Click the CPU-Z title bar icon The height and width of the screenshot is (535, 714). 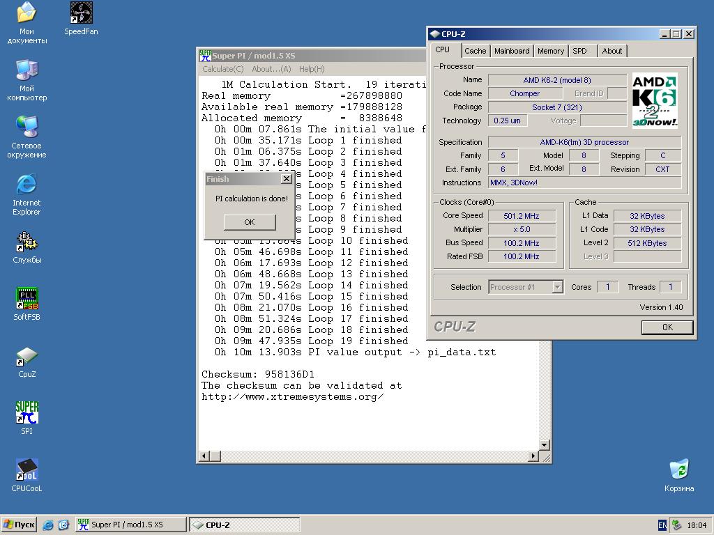(x=435, y=33)
